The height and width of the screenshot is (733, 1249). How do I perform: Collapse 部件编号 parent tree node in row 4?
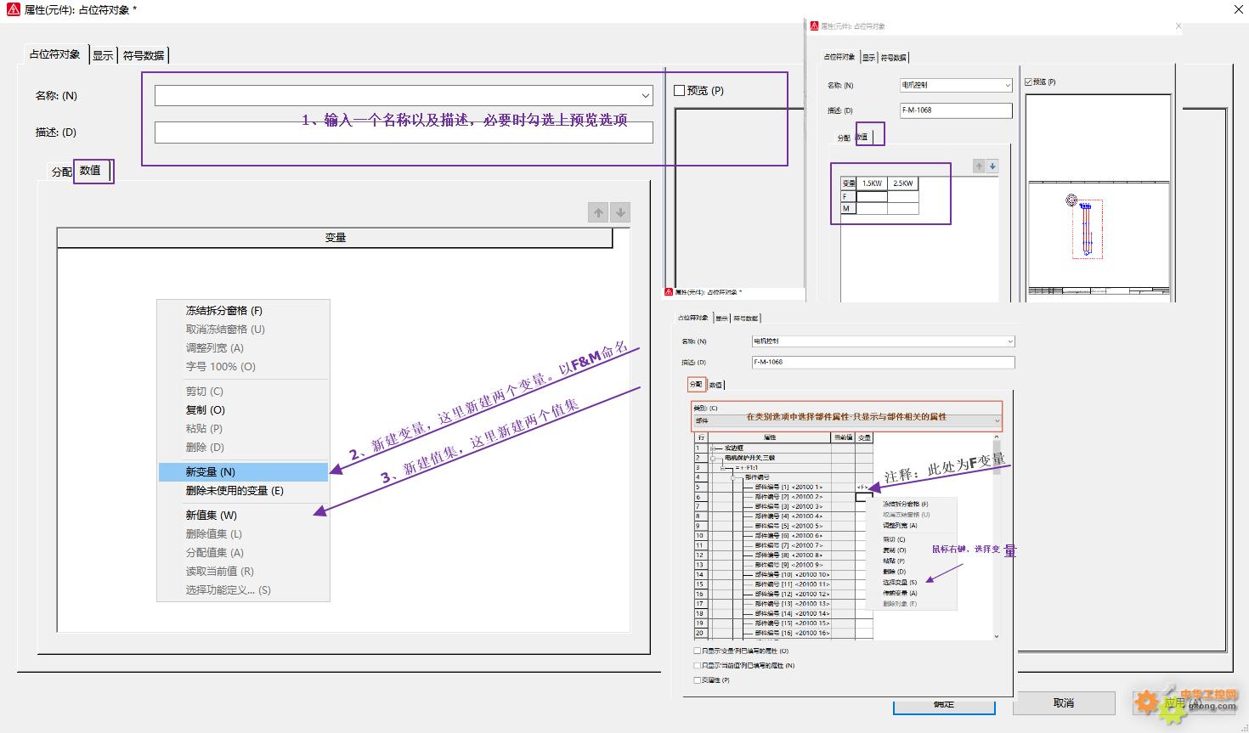[x=734, y=477]
